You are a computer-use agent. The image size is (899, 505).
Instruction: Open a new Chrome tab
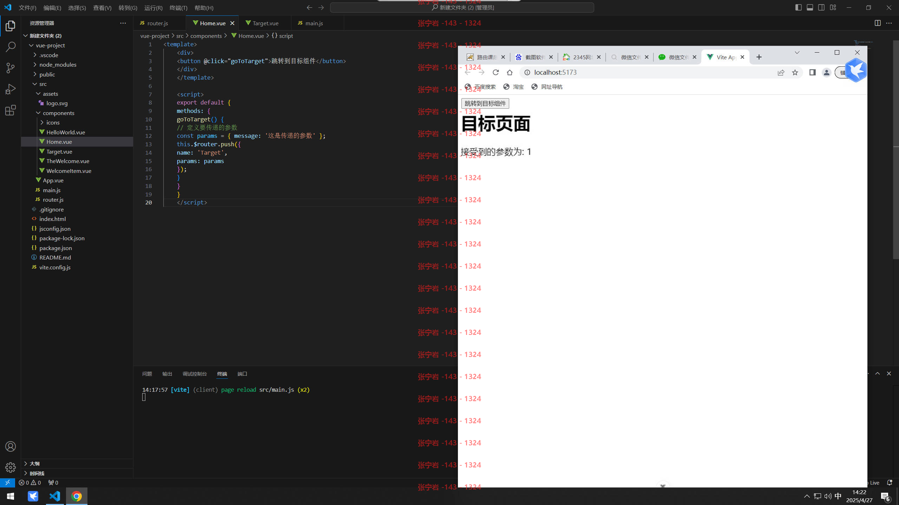click(759, 57)
